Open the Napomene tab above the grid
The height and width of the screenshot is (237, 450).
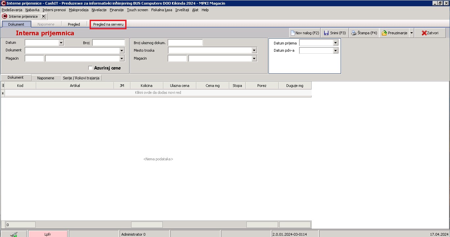point(46,78)
